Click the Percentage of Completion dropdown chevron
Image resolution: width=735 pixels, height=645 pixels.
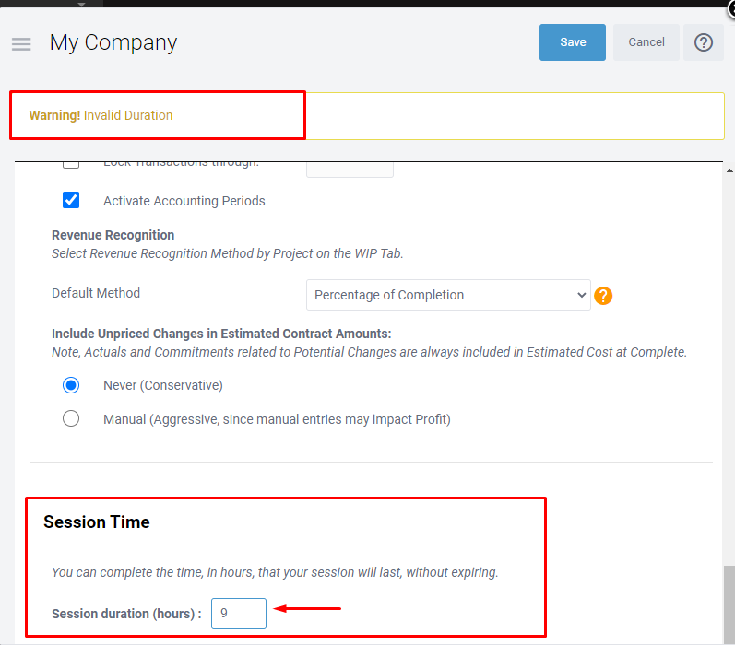581,295
